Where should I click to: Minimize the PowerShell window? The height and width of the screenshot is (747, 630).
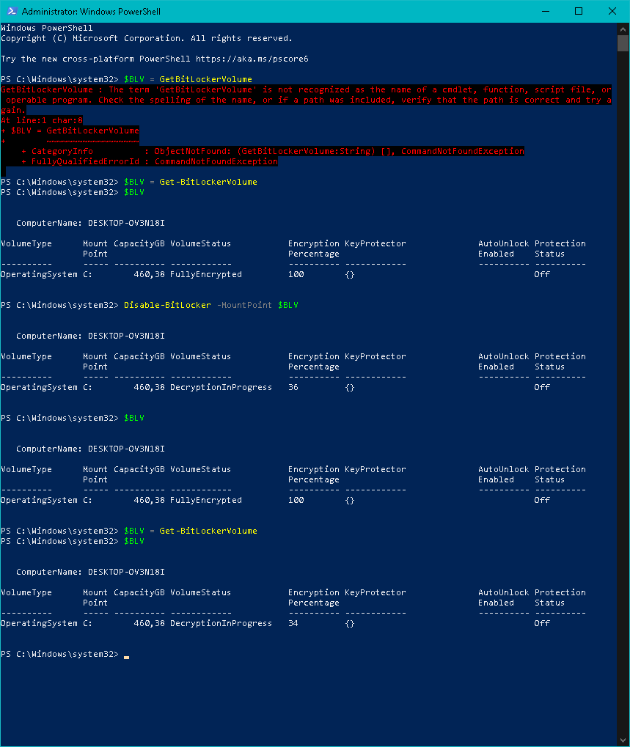click(x=544, y=11)
